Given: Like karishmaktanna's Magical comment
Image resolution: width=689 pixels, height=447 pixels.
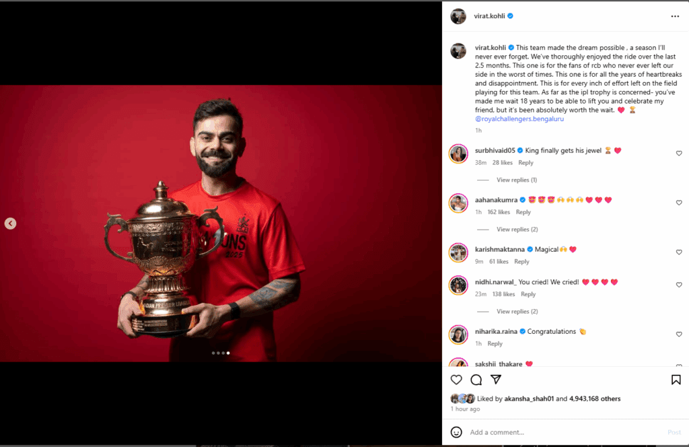Looking at the screenshot, I should tap(679, 252).
